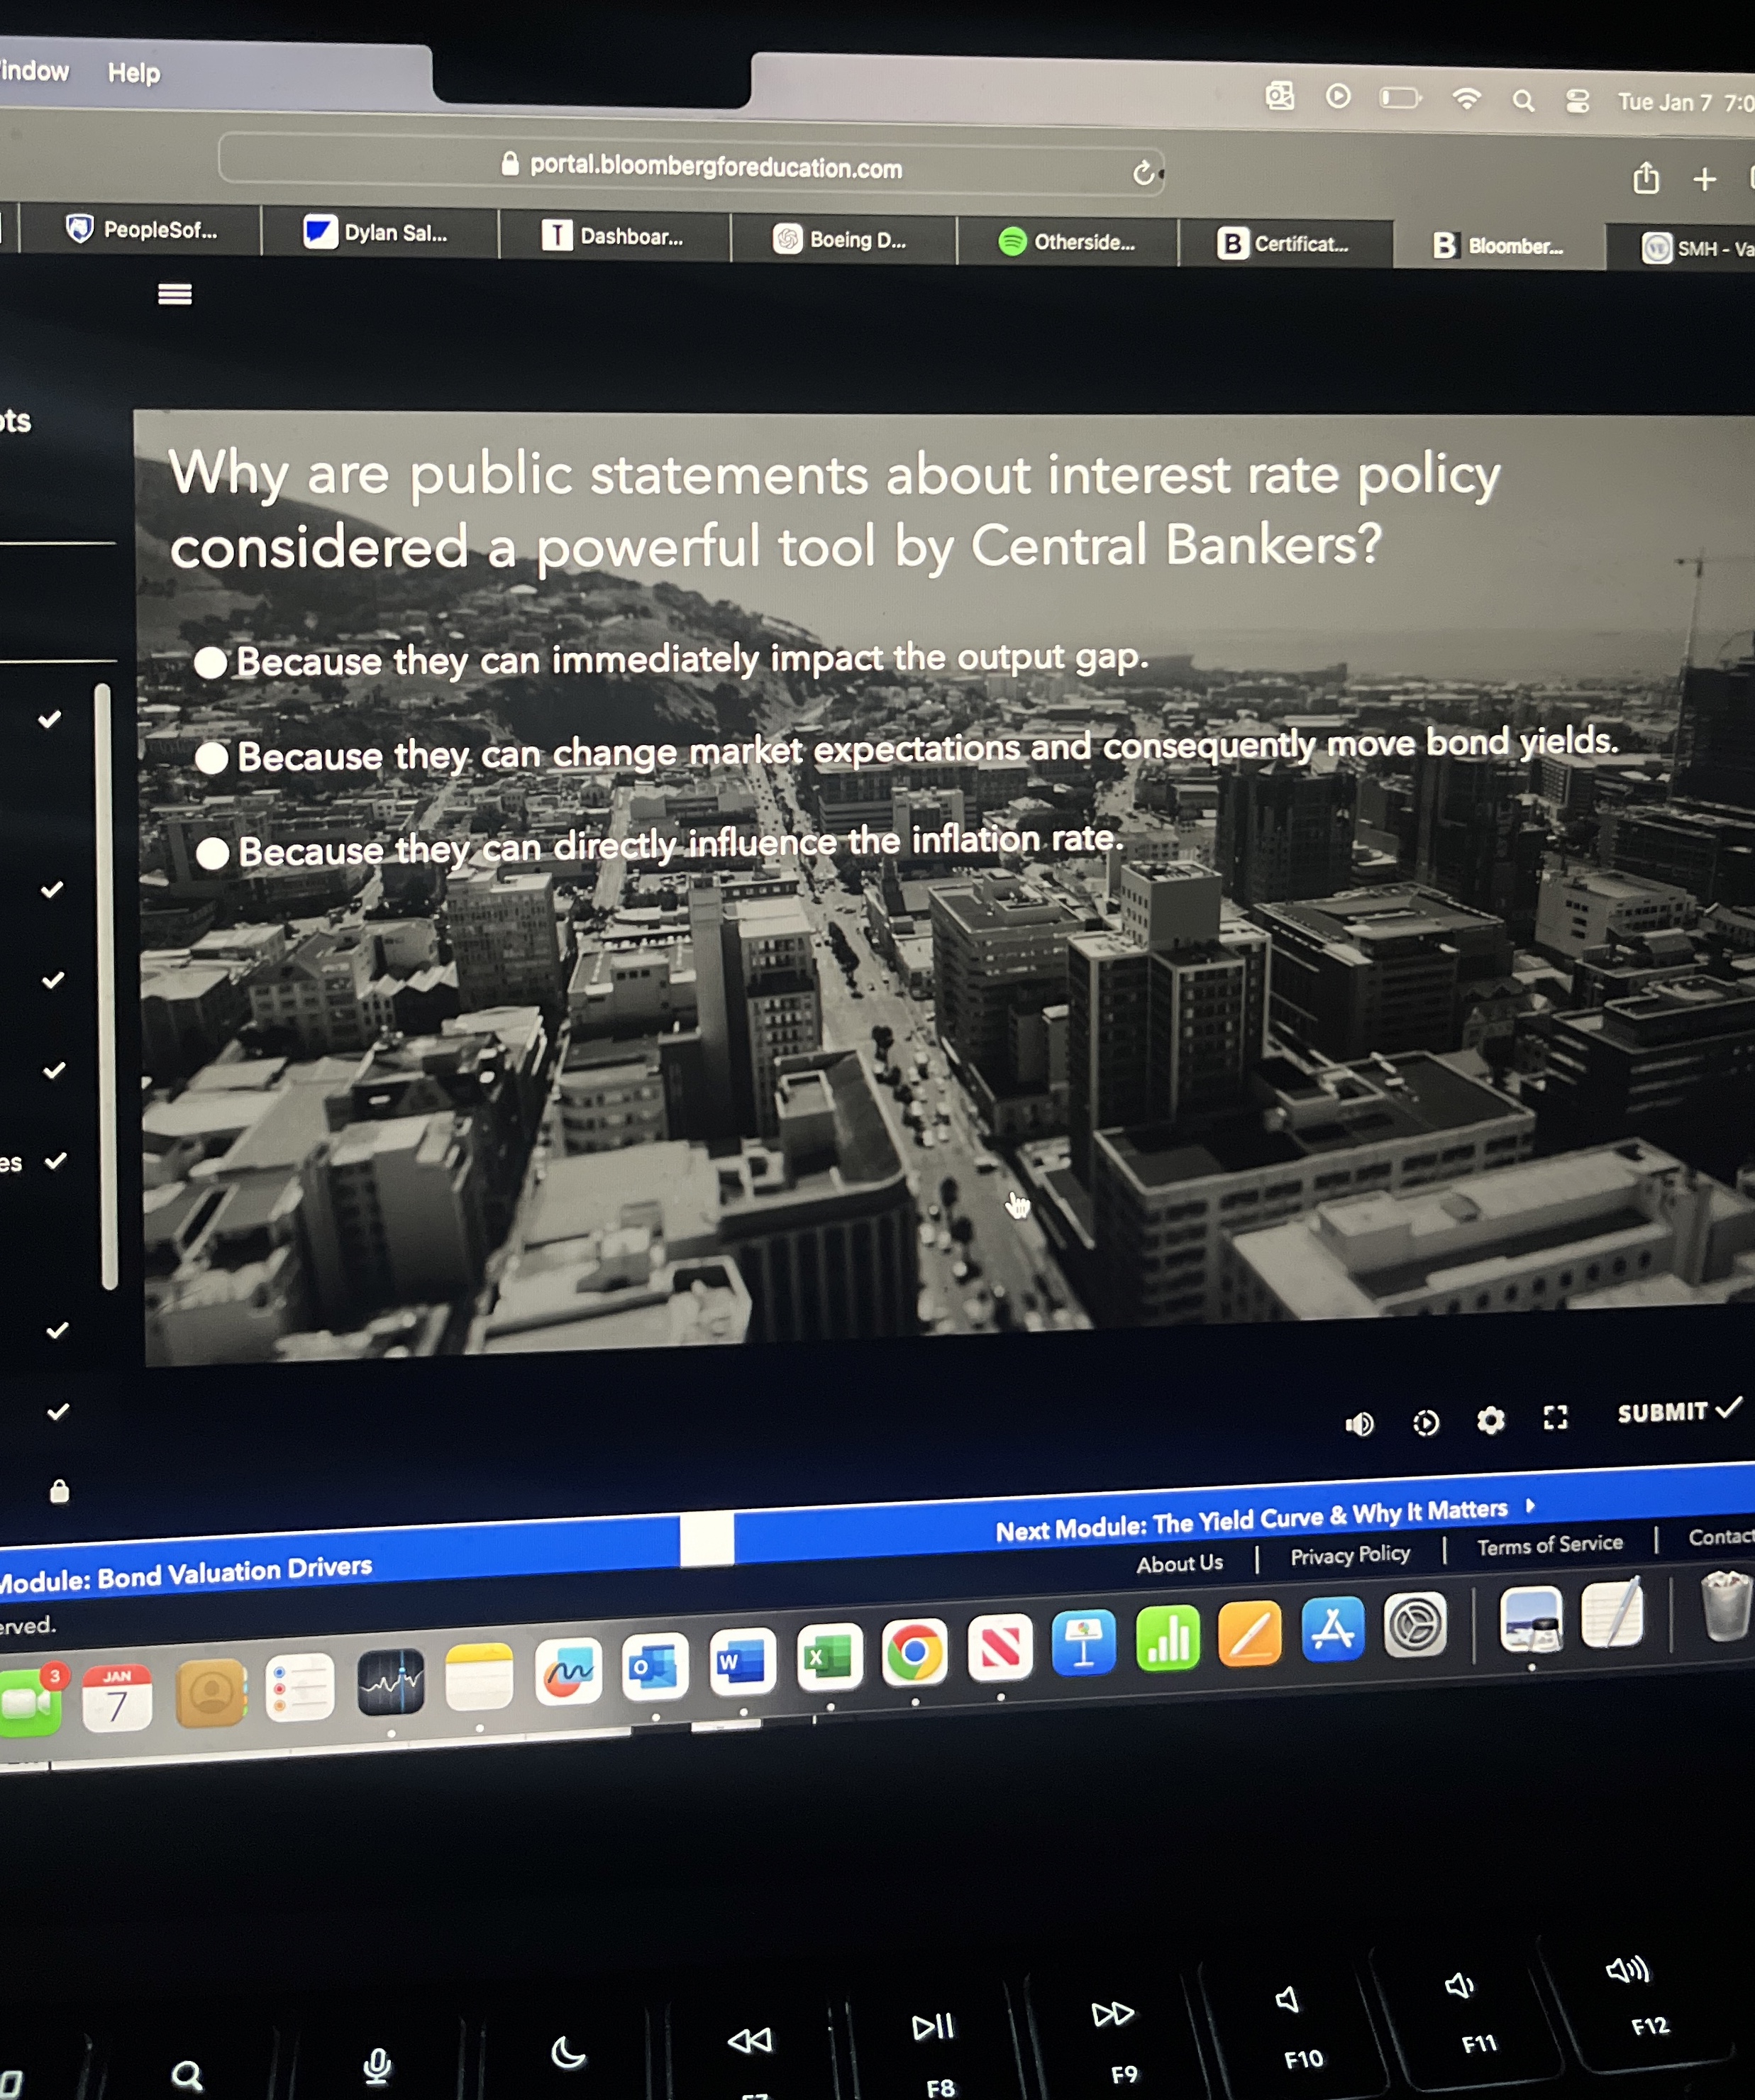The height and width of the screenshot is (2100, 1755).
Task: Open the hamburger sidebar menu
Action: (175, 294)
